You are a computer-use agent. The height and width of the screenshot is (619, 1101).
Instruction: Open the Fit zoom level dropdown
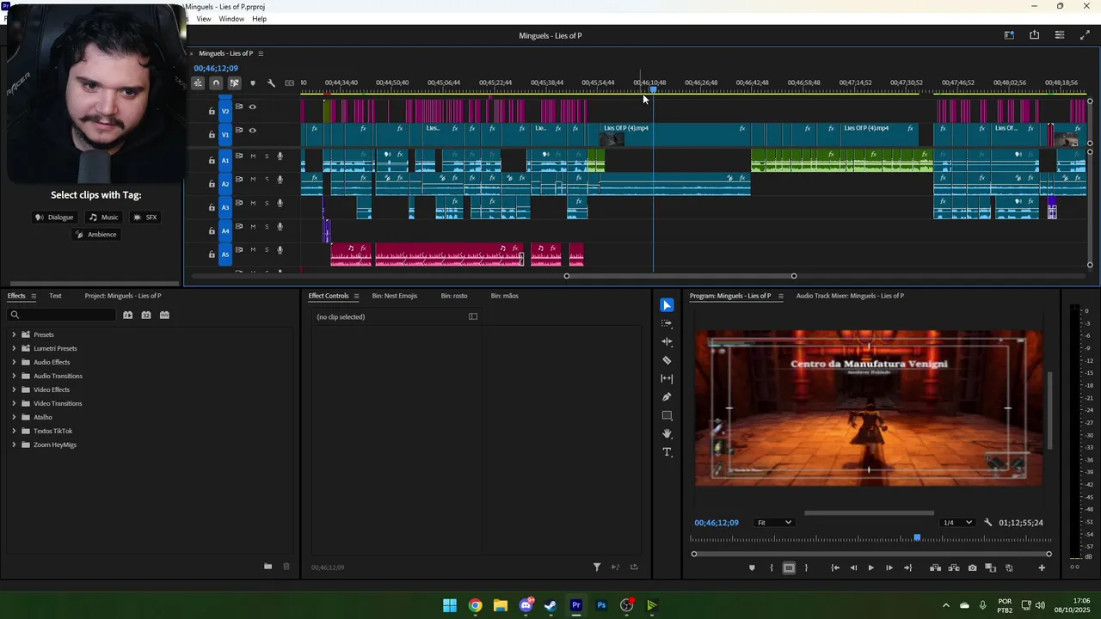point(774,523)
